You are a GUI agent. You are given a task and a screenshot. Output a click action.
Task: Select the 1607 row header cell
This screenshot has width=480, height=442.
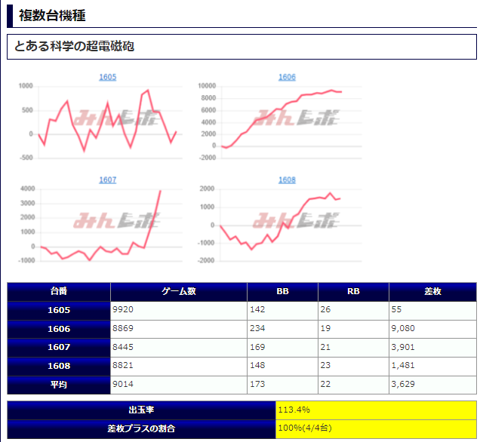(x=59, y=348)
